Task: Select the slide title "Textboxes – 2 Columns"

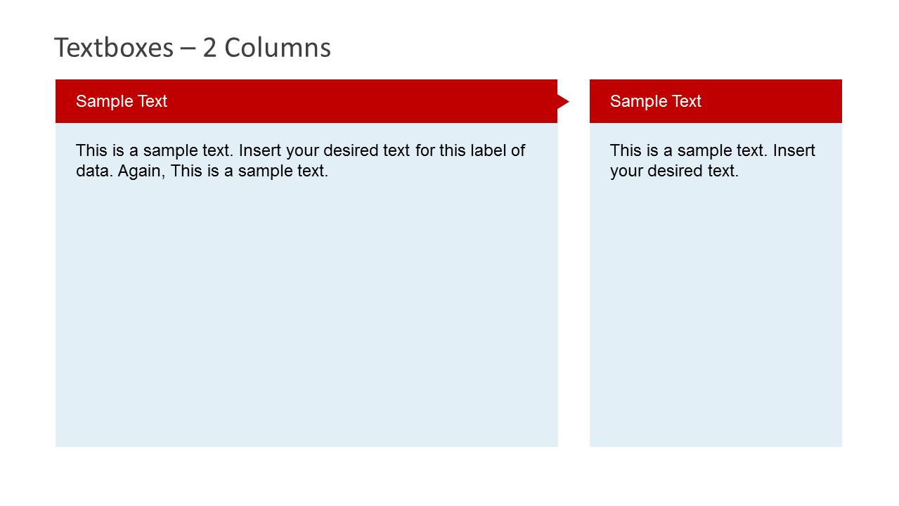Action: tap(193, 48)
